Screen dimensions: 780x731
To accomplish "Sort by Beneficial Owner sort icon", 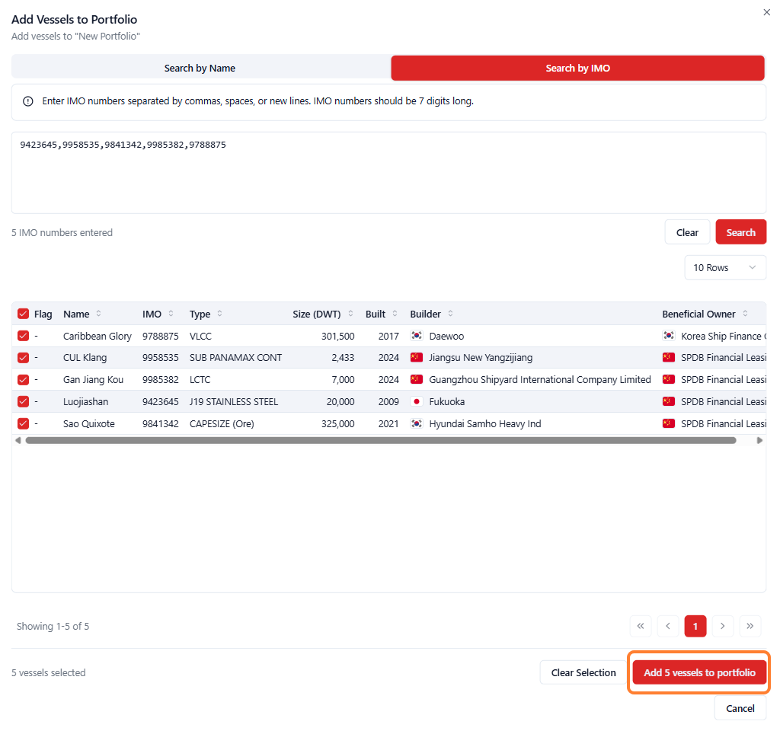I will point(745,314).
